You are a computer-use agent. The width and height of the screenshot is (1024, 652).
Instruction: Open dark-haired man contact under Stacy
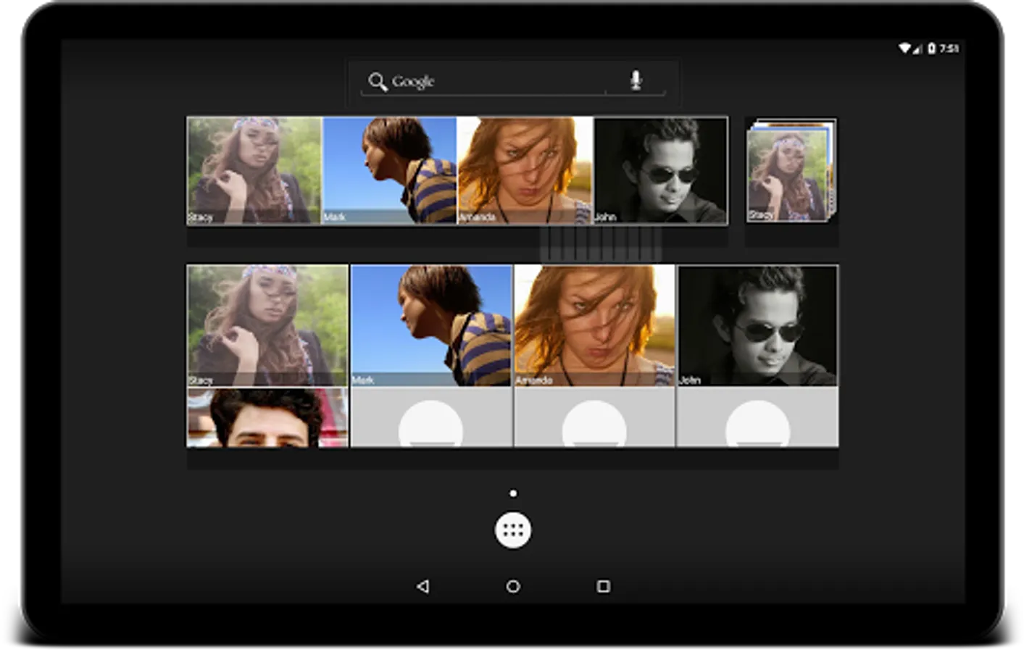pos(267,417)
